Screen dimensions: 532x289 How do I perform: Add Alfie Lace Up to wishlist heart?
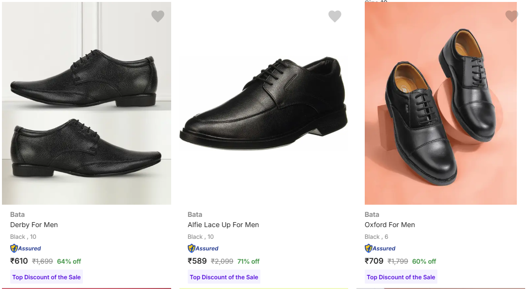tap(335, 17)
